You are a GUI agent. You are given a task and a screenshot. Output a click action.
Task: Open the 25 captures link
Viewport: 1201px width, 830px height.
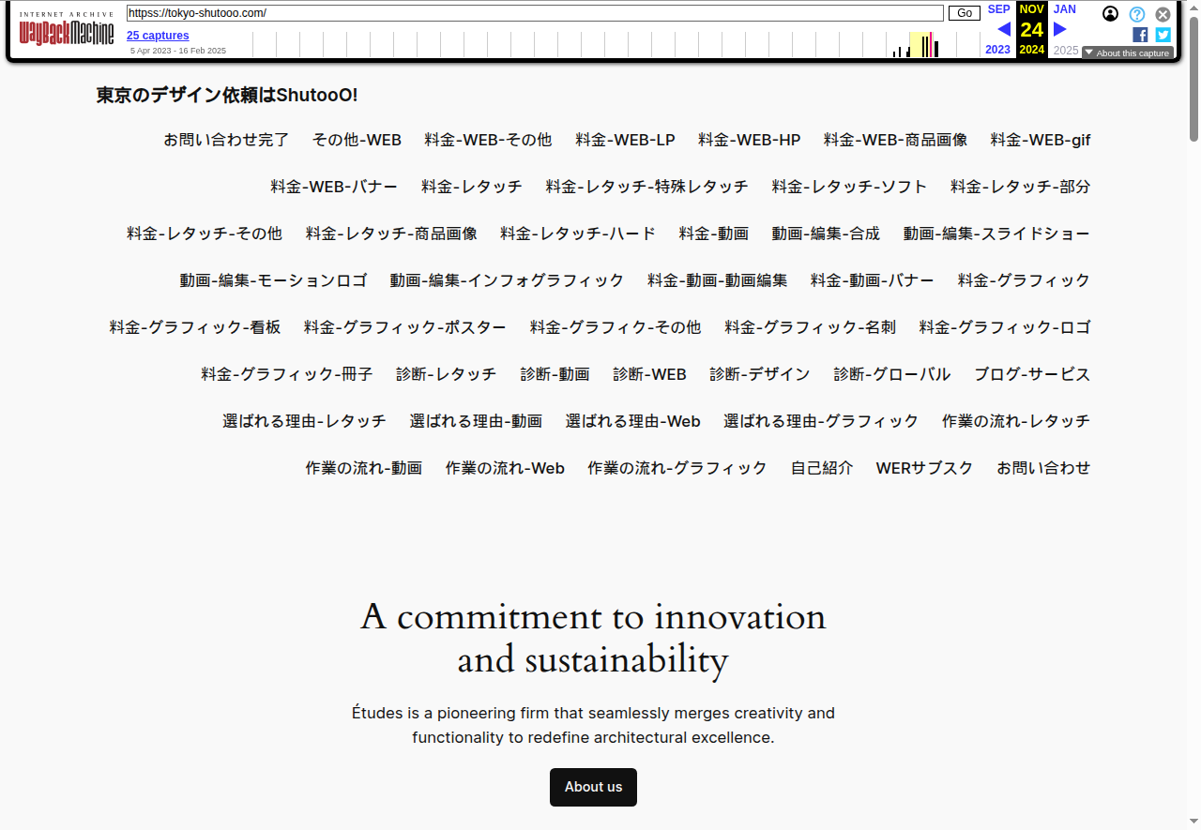point(158,36)
